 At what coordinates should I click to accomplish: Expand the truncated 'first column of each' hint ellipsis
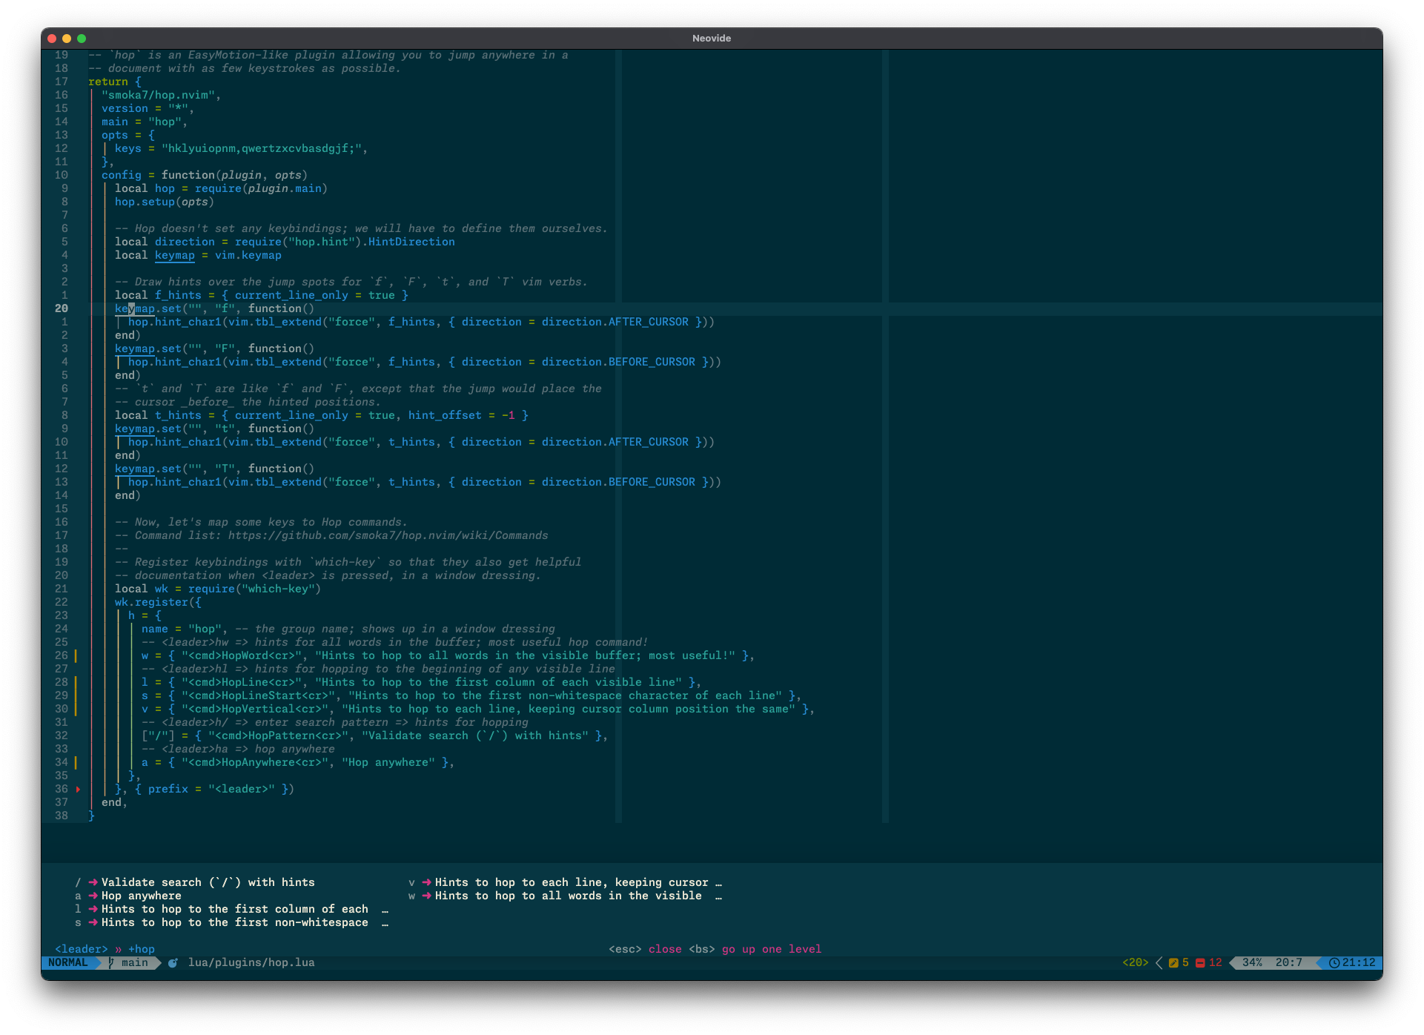coord(385,909)
